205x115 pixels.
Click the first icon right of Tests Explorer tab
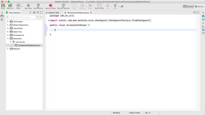(x=30, y=12)
